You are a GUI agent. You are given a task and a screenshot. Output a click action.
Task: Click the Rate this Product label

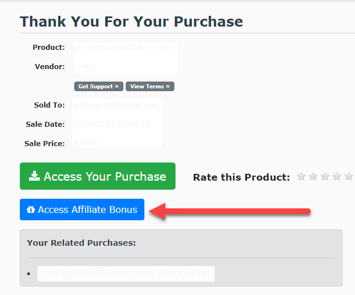pyautogui.click(x=241, y=177)
